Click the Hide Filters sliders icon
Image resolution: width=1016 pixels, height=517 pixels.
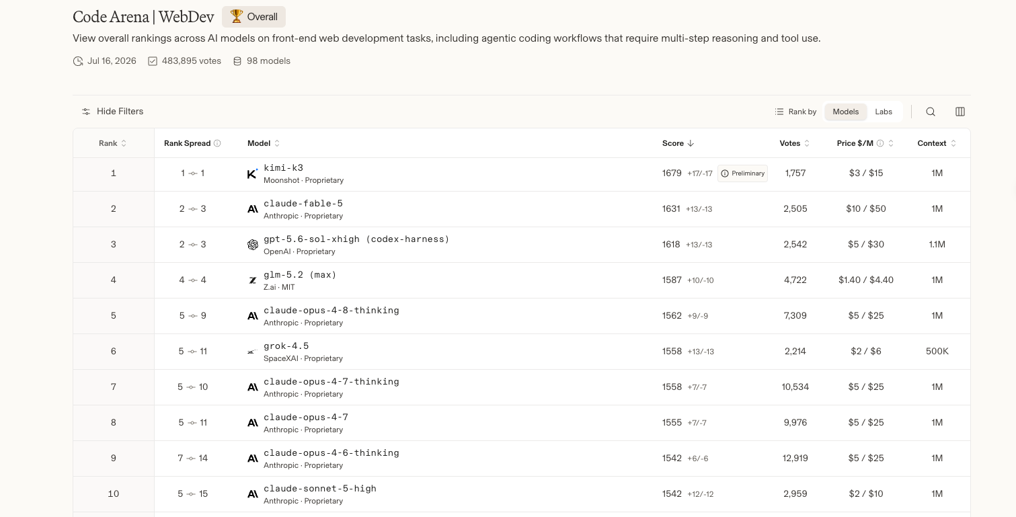86,112
